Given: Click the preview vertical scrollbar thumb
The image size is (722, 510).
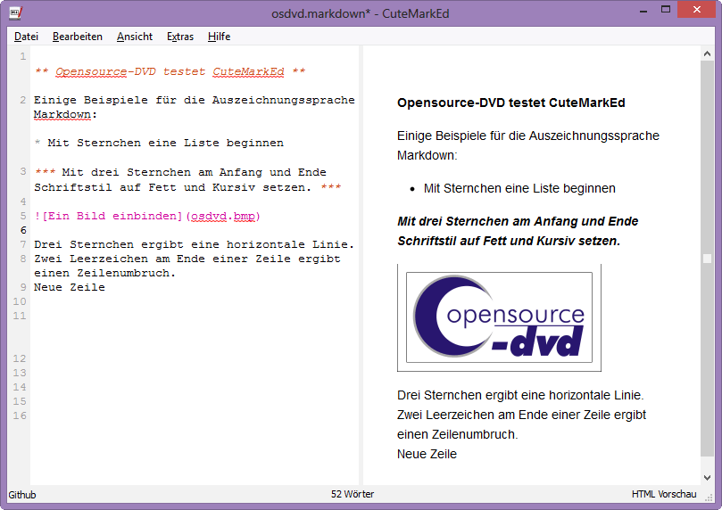Looking at the screenshot, I should (x=707, y=259).
